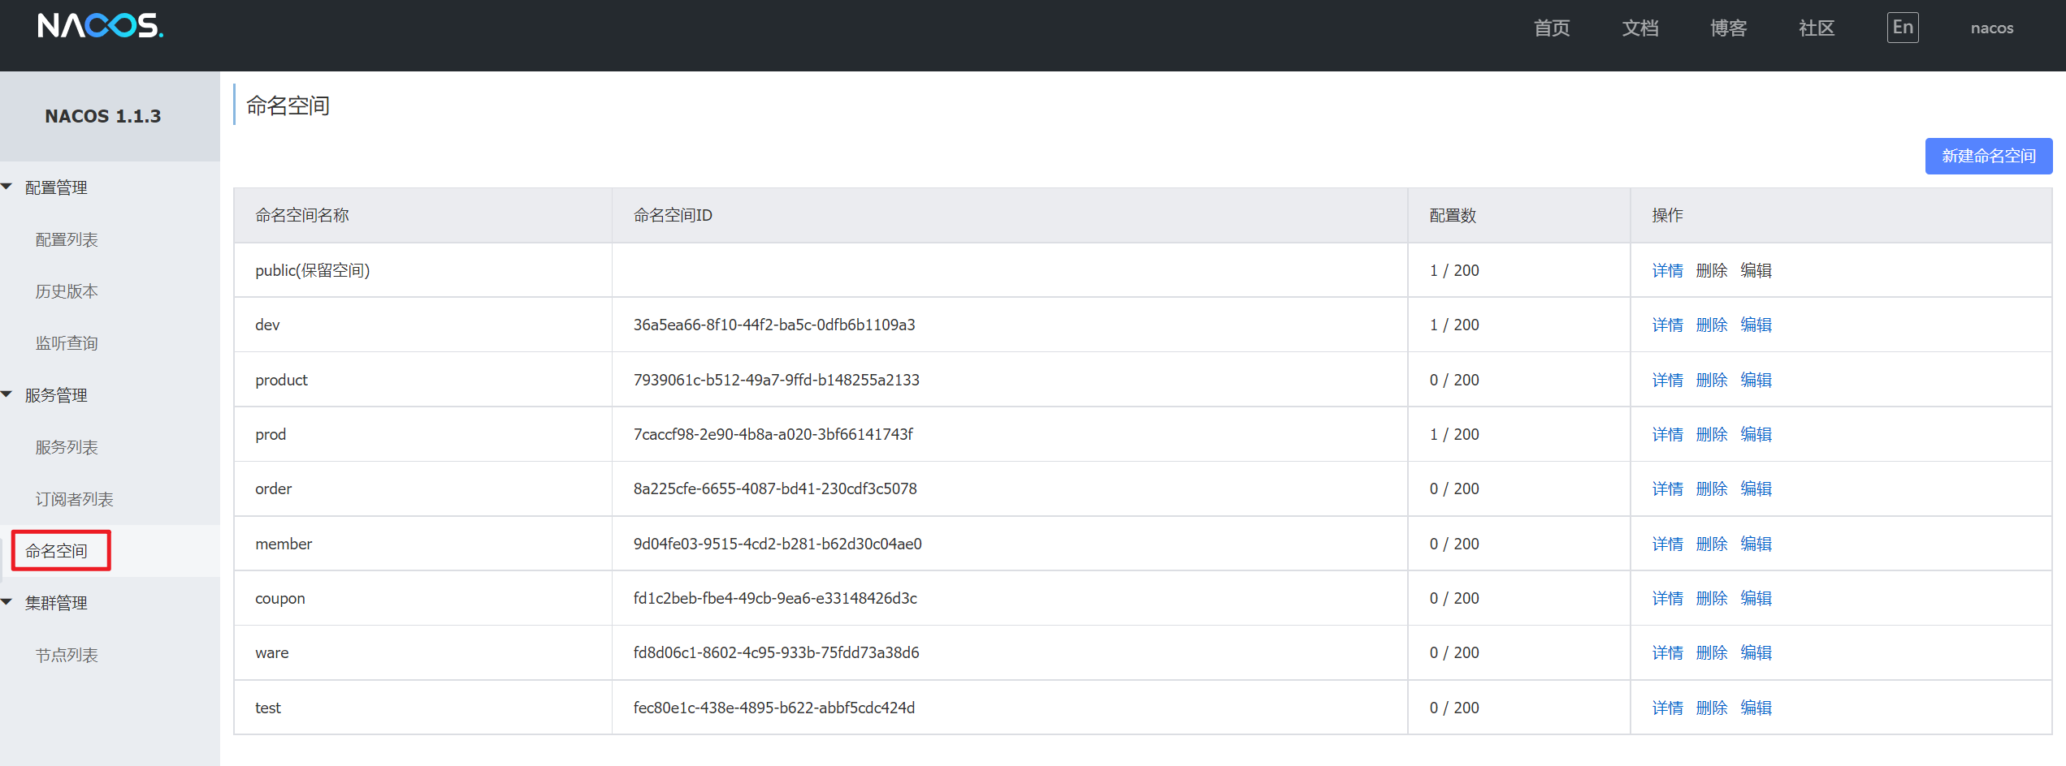Select dev namespace ID 36a5ea66-8f10-44f2-ba5c-0dfb6b1109a3
The image size is (2066, 766).
point(774,325)
